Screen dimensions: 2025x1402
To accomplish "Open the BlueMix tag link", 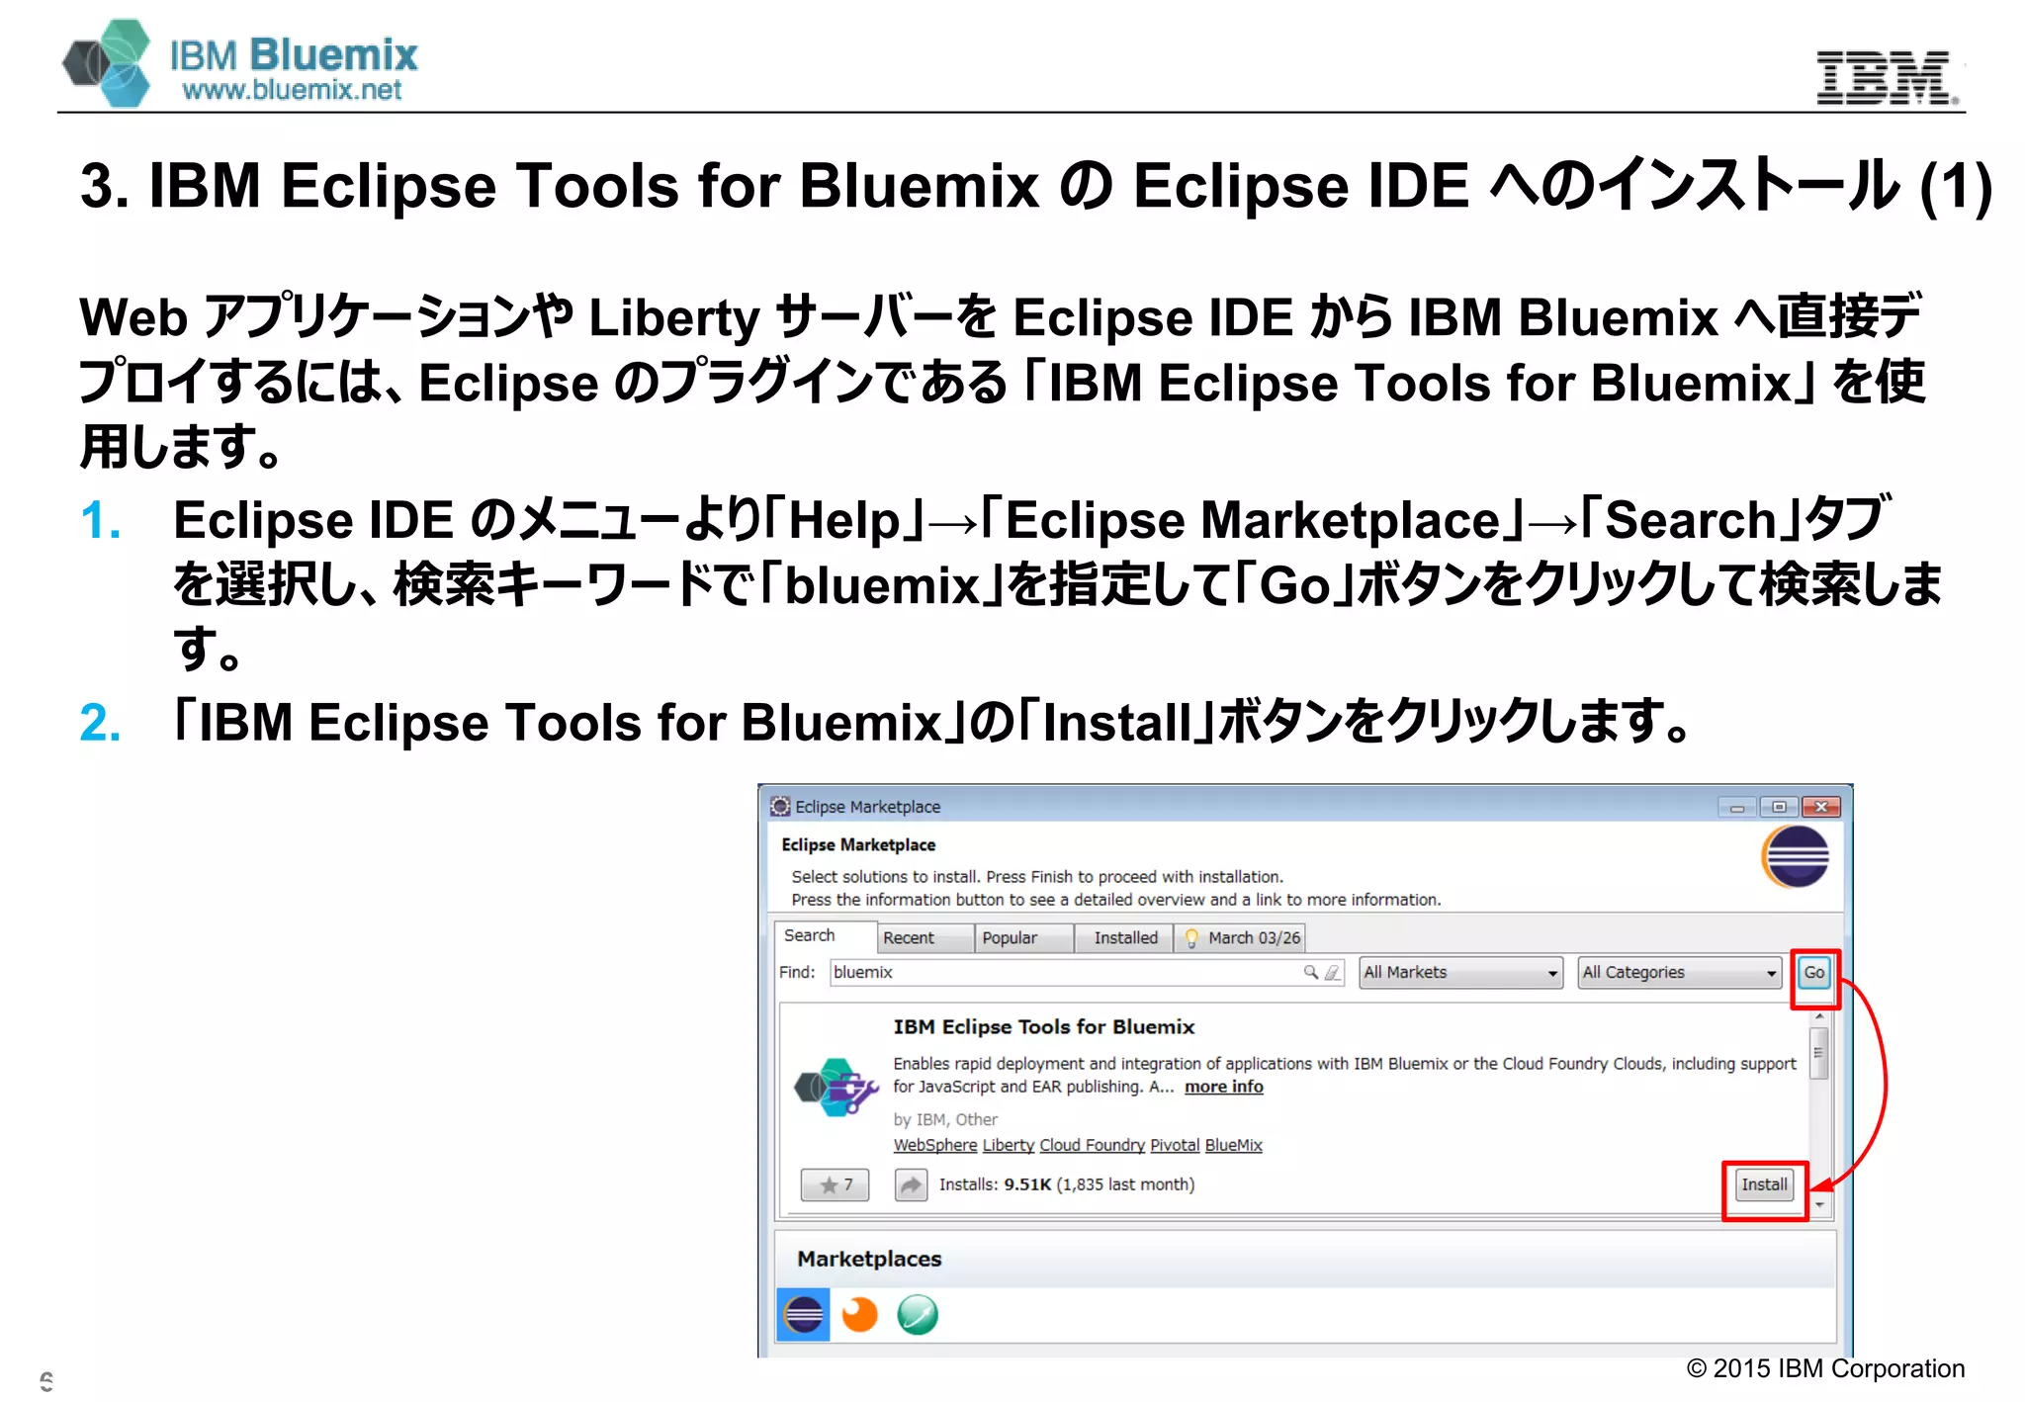I will 1234,1145.
